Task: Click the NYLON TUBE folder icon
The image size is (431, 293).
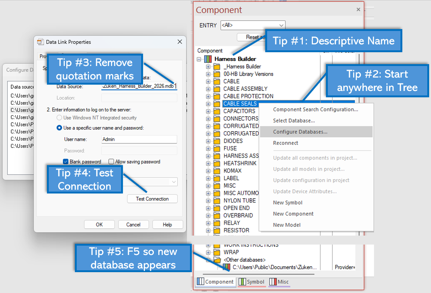Action: [x=217, y=201]
